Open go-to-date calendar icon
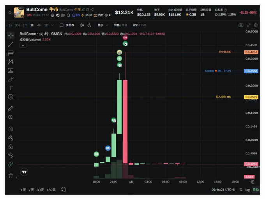Screen dimensions: 265x200 pyautogui.click(x=64, y=190)
